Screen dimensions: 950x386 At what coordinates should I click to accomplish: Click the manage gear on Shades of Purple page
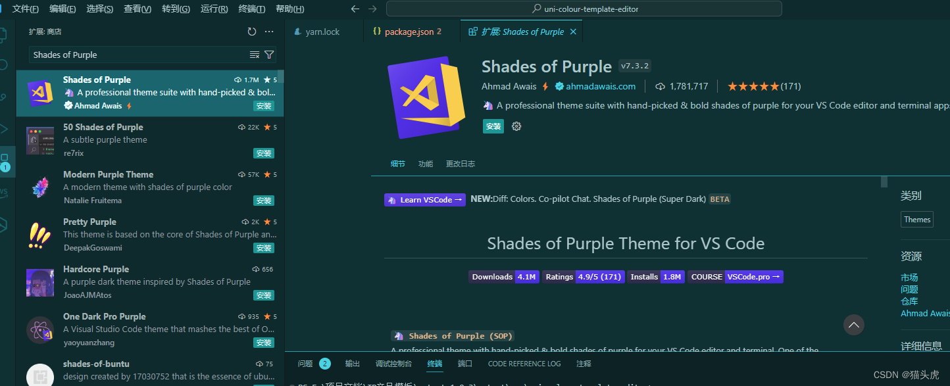[x=516, y=126]
